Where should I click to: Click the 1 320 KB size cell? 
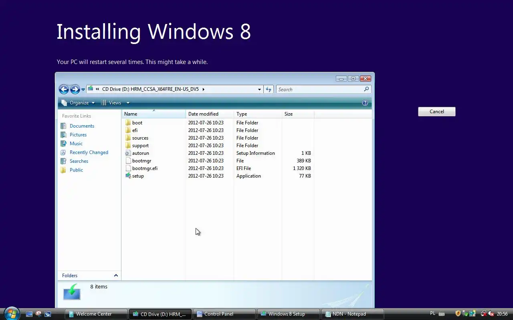coord(302,168)
